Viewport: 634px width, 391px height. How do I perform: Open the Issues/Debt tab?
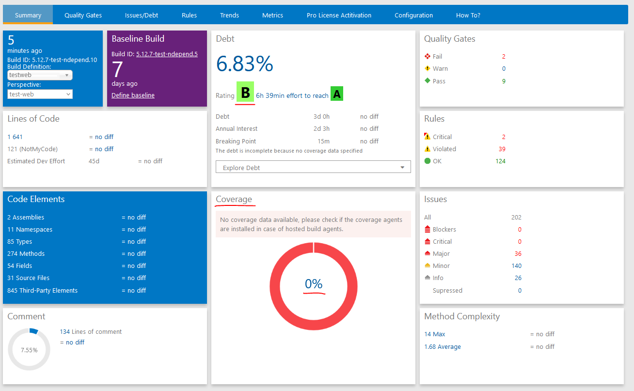(142, 15)
